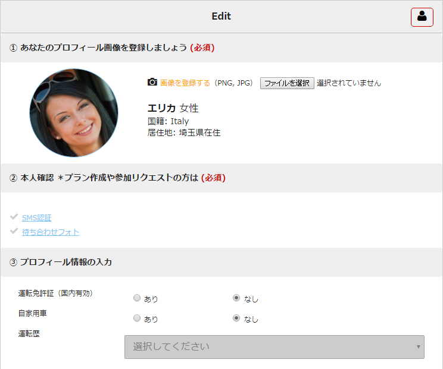443x369 pixels.
Task: Click the checkmark icon next to 待ち合わせフォト
Action: (14, 232)
